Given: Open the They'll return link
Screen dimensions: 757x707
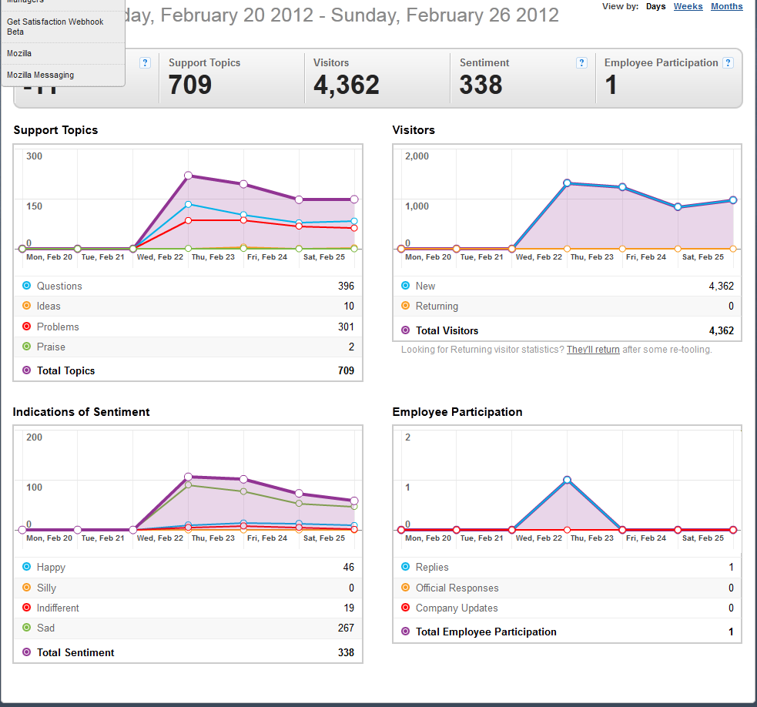Looking at the screenshot, I should click(x=593, y=349).
